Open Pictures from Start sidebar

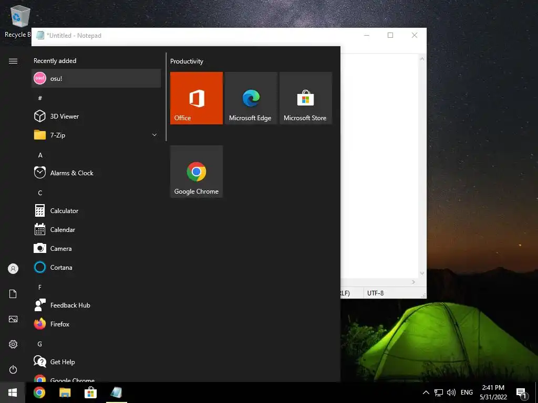pos(13,319)
